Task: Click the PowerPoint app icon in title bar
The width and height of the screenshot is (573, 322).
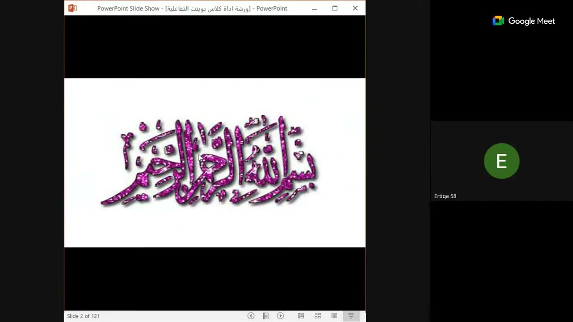Action: click(x=72, y=8)
